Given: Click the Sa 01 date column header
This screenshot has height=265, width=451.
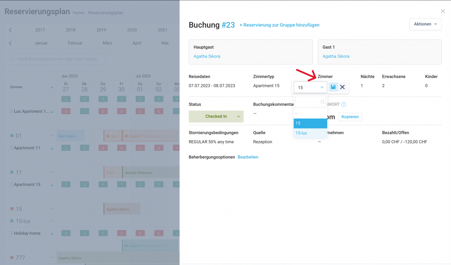Looking at the screenshot, I should coord(140,87).
